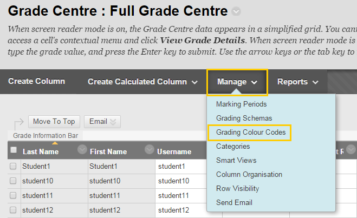This screenshot has width=357, height=218.
Task: Click the Create Column button
Action: click(x=36, y=82)
